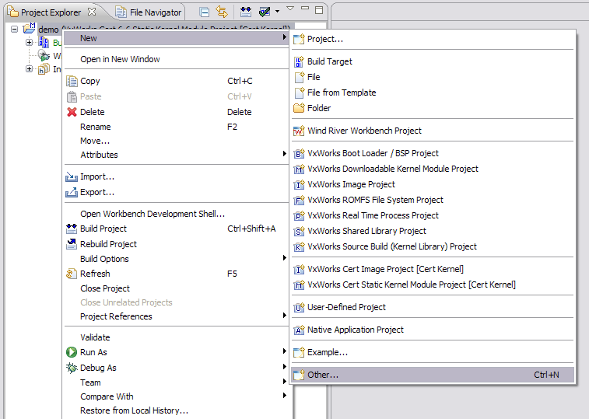
Task: Click the green Run As icon
Action: tap(72, 352)
